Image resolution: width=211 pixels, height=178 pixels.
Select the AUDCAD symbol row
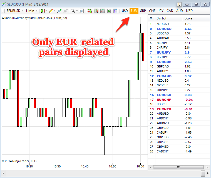[179, 38]
